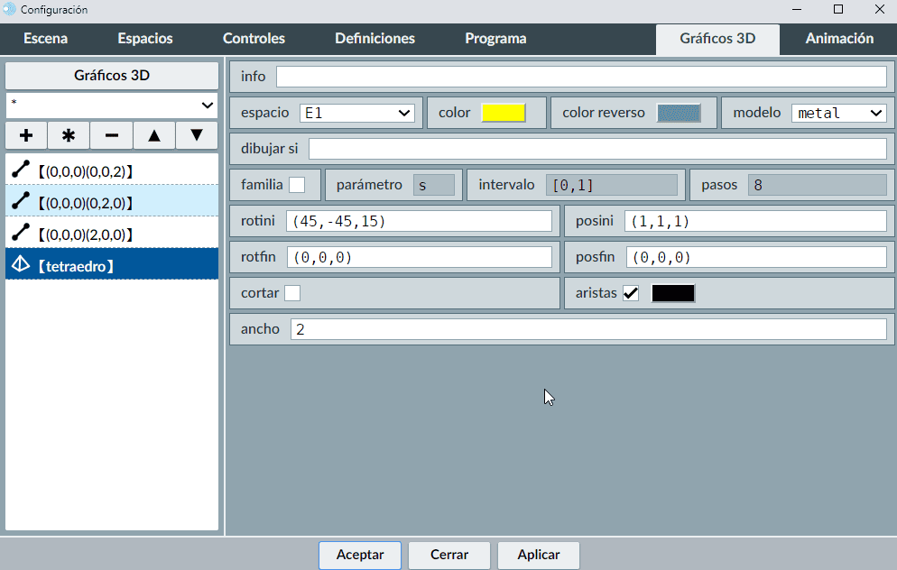
Task: Select segment (0,0,0)(2,0,0) in list
Action: [x=112, y=234]
